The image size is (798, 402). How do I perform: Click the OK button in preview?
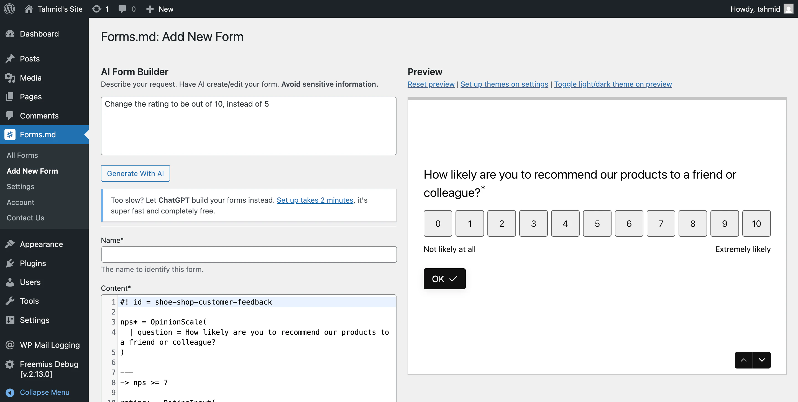tap(444, 279)
